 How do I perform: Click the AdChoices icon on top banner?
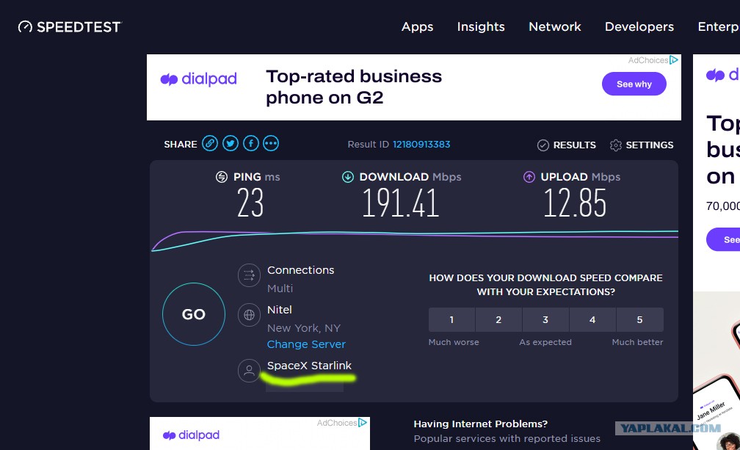674,60
